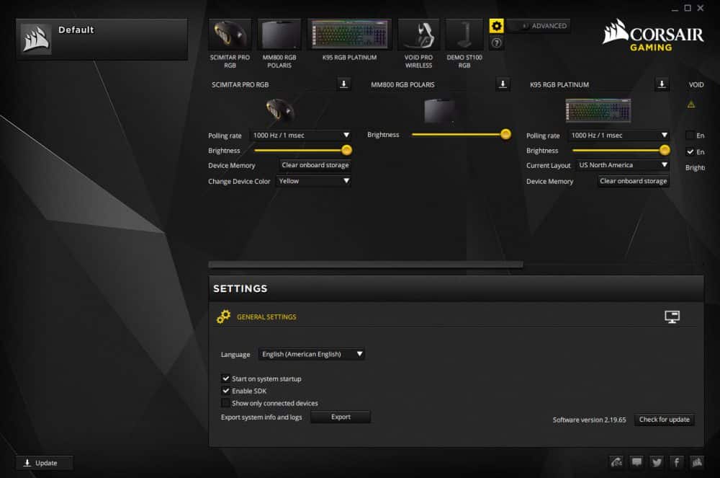The height and width of the screenshot is (478, 720).
Task: Open Corsair's Twitter page icon
Action: pos(657,462)
